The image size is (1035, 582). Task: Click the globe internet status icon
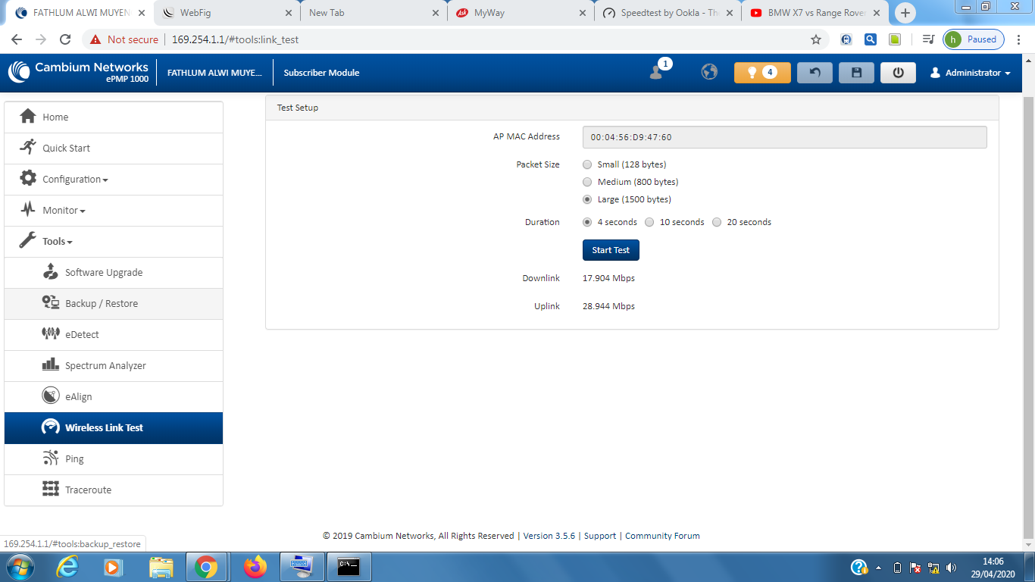[709, 72]
